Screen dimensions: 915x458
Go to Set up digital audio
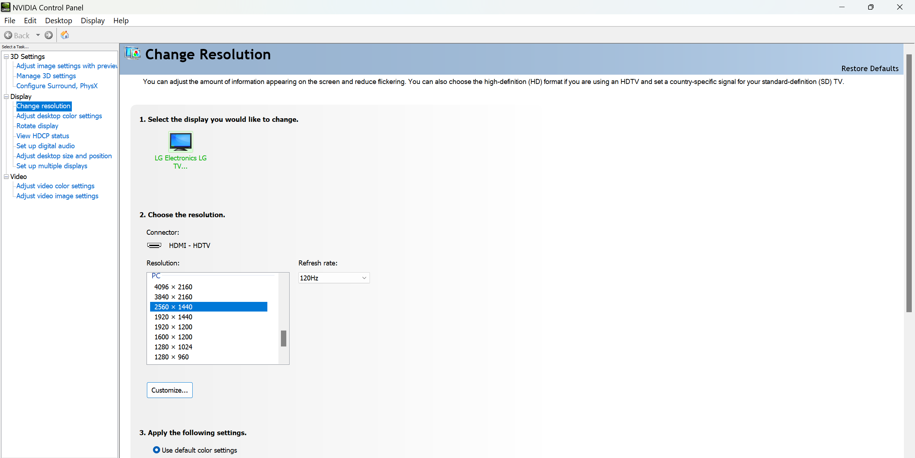[x=45, y=146]
